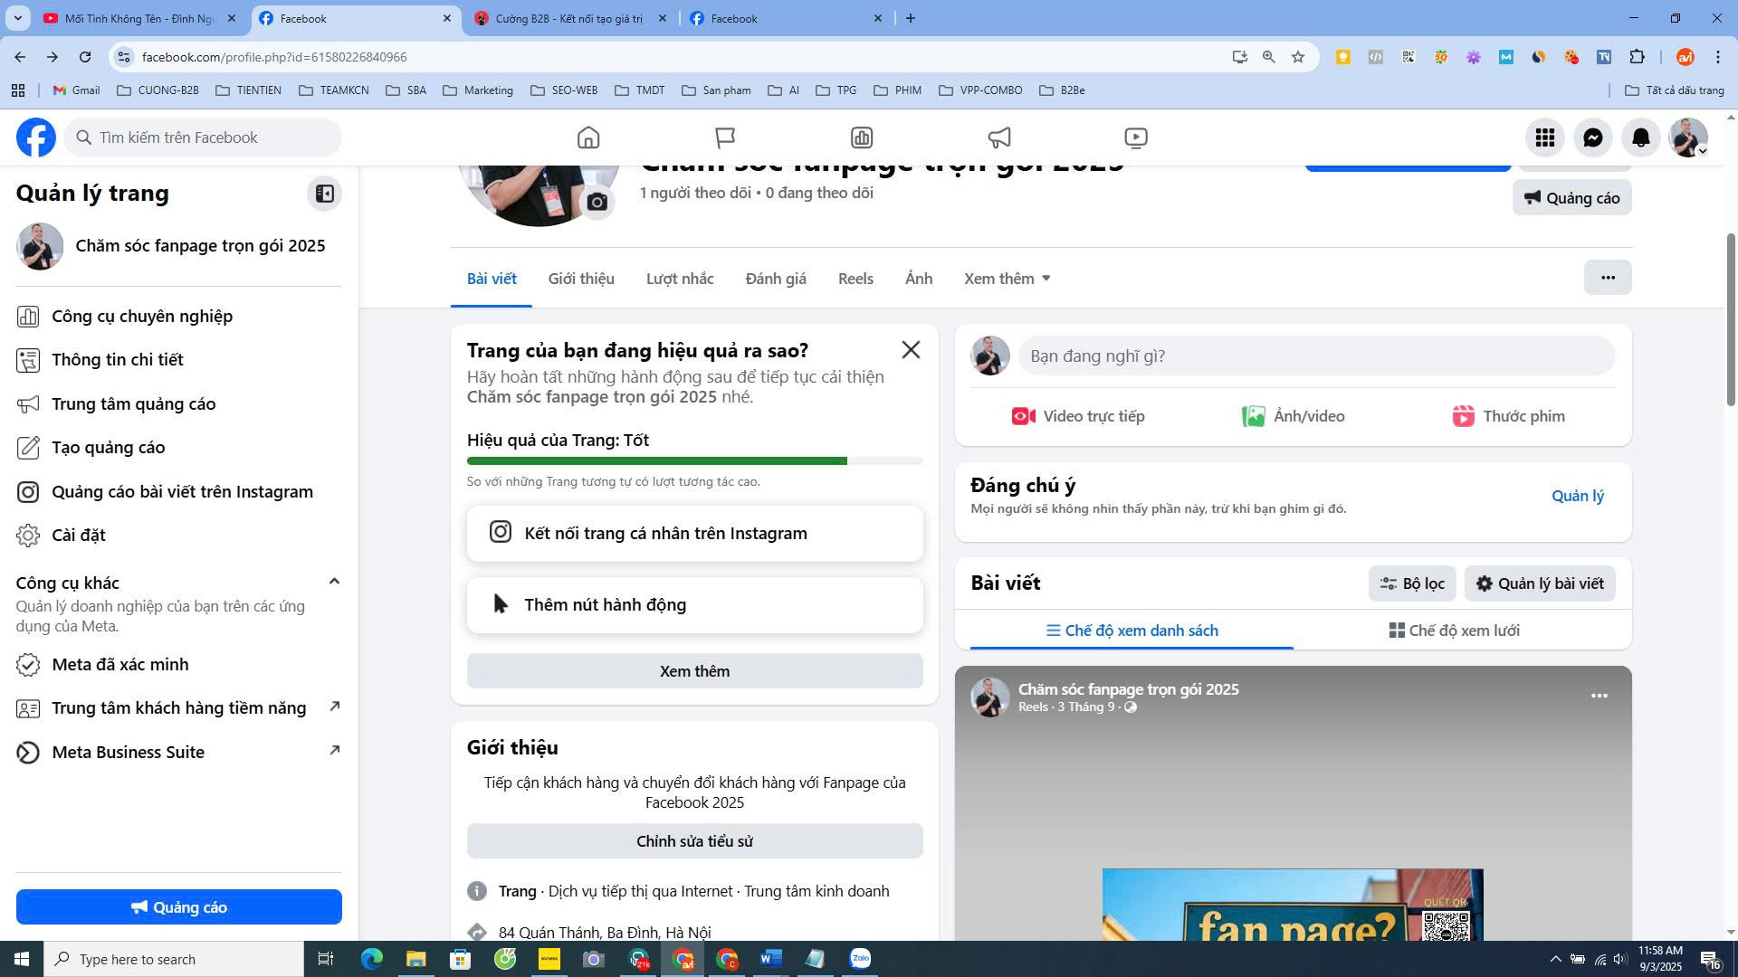Switch to the Giới thiệu tab
This screenshot has width=1738, height=977.
(581, 279)
